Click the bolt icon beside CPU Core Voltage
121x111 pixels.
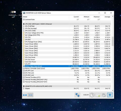point(24,33)
